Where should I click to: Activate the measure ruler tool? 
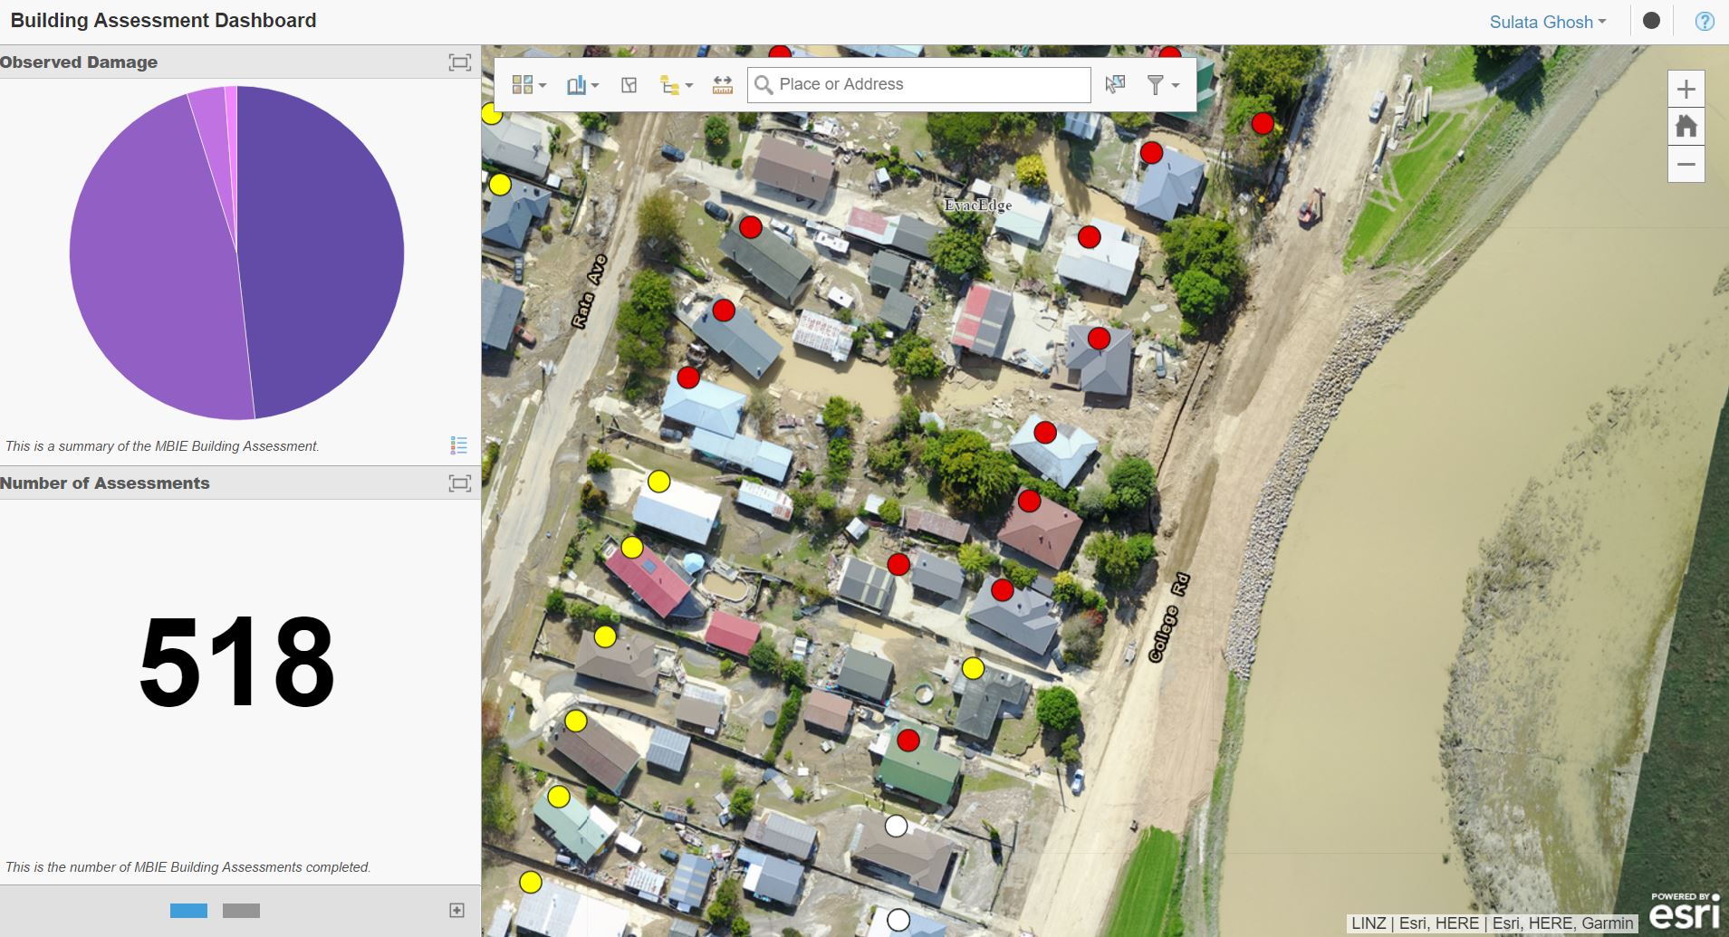723,84
